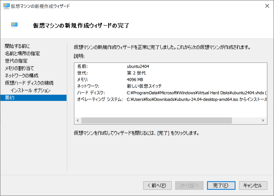Viewport: 274px width, 196px height.
Task: Jump to the メモリの割り当て step
Action: click(20, 68)
